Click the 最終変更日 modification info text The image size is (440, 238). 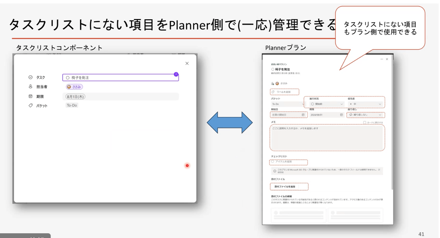click(x=285, y=73)
